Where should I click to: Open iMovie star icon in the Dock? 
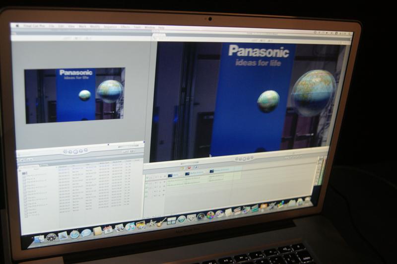point(152,223)
